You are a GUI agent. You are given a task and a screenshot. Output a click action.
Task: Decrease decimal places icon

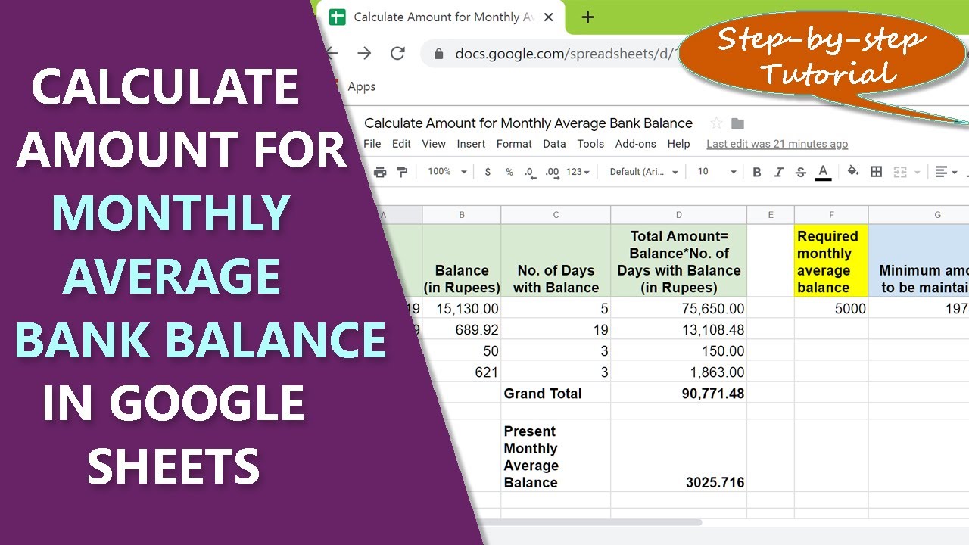(531, 173)
